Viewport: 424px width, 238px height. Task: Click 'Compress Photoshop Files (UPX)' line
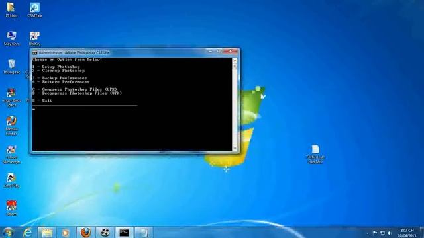click(x=75, y=89)
